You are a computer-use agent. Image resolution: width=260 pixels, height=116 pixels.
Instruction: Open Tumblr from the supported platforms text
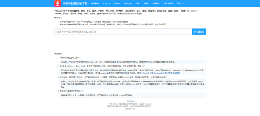click(x=58, y=13)
